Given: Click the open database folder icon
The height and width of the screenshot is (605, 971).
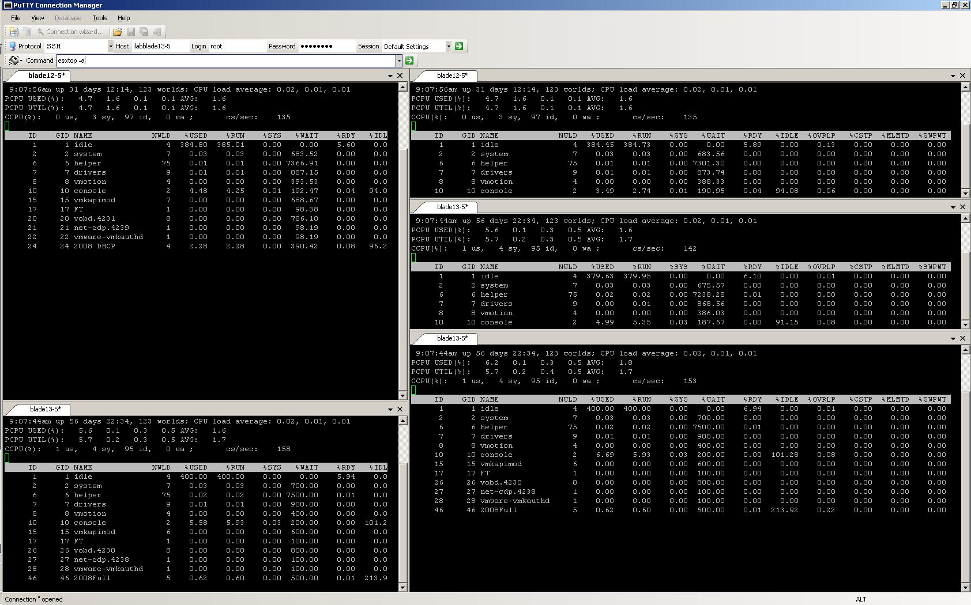Looking at the screenshot, I should click(118, 32).
